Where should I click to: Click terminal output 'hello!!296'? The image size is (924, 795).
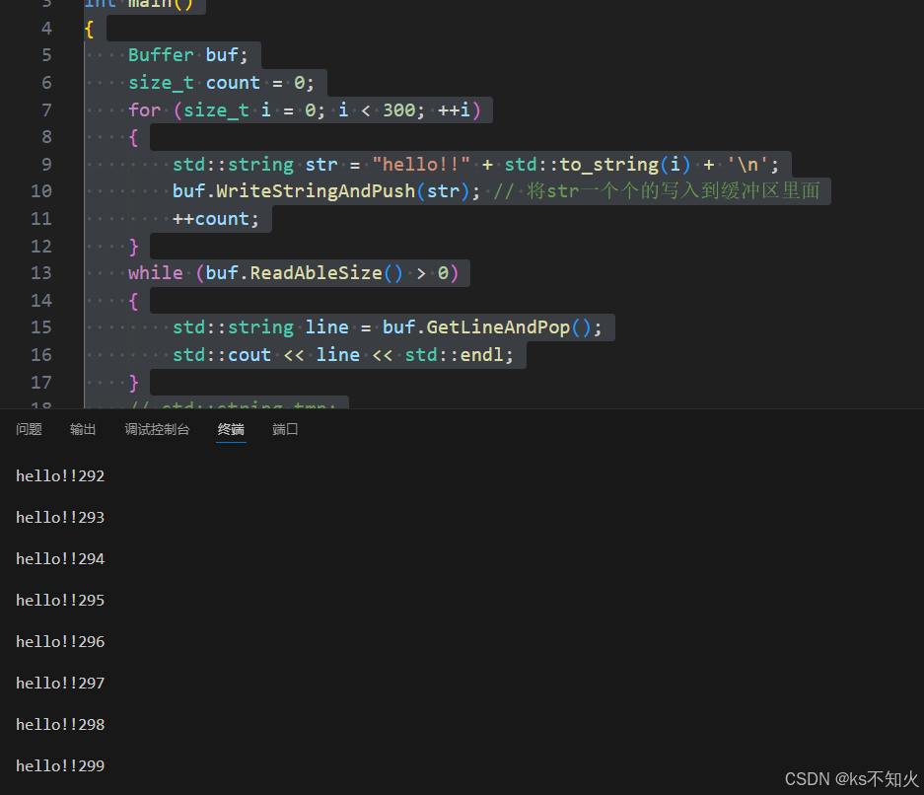[x=60, y=642]
